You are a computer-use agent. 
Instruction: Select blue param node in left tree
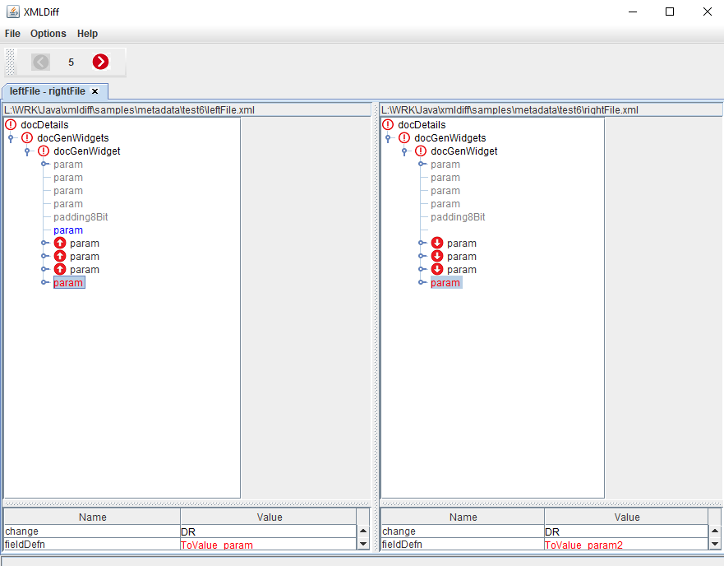pos(68,230)
